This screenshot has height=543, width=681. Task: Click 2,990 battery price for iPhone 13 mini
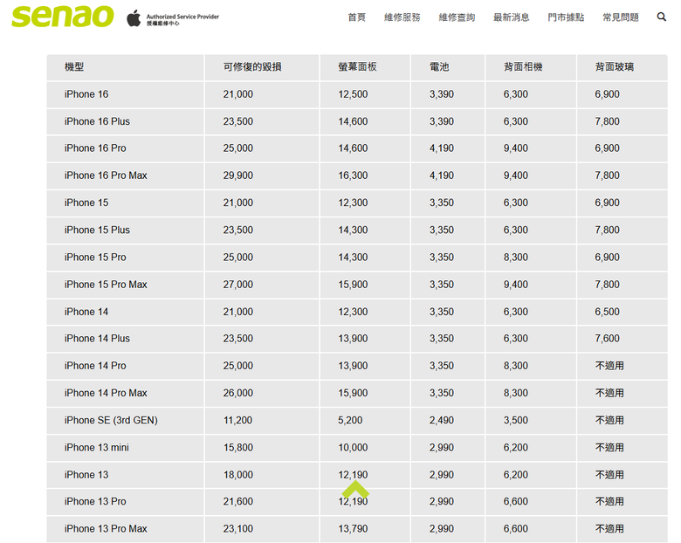click(x=442, y=448)
